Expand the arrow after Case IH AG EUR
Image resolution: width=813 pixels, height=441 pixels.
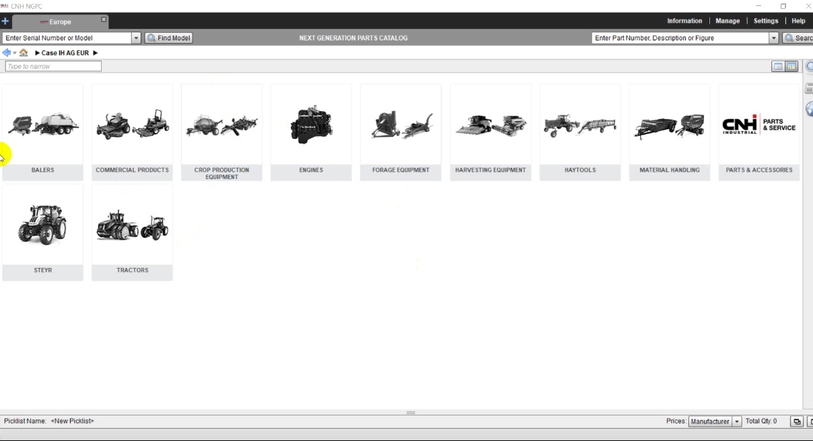96,53
